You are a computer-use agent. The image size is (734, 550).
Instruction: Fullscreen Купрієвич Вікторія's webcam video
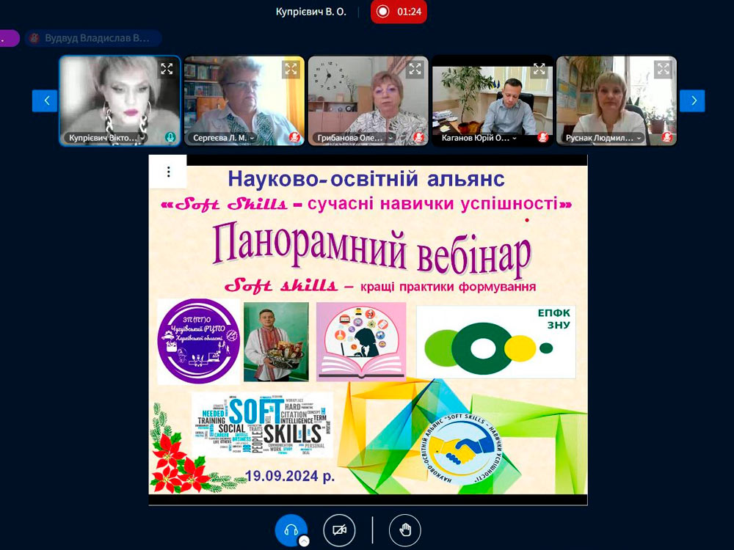[167, 69]
